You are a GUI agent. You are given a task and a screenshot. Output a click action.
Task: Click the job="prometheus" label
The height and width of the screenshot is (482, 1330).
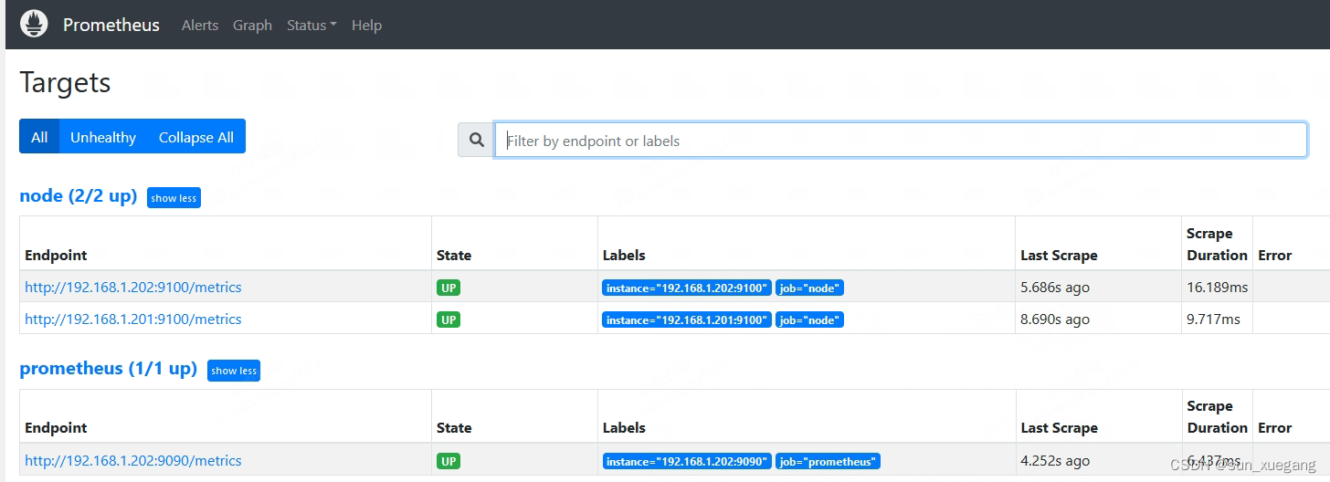point(828,462)
